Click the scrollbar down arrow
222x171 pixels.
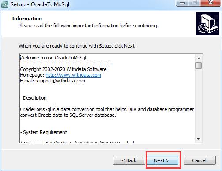pos(199,139)
